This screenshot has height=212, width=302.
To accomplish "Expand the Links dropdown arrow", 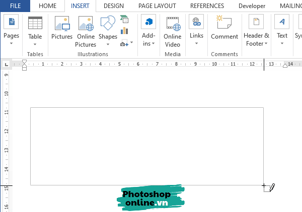I will [x=196, y=44].
